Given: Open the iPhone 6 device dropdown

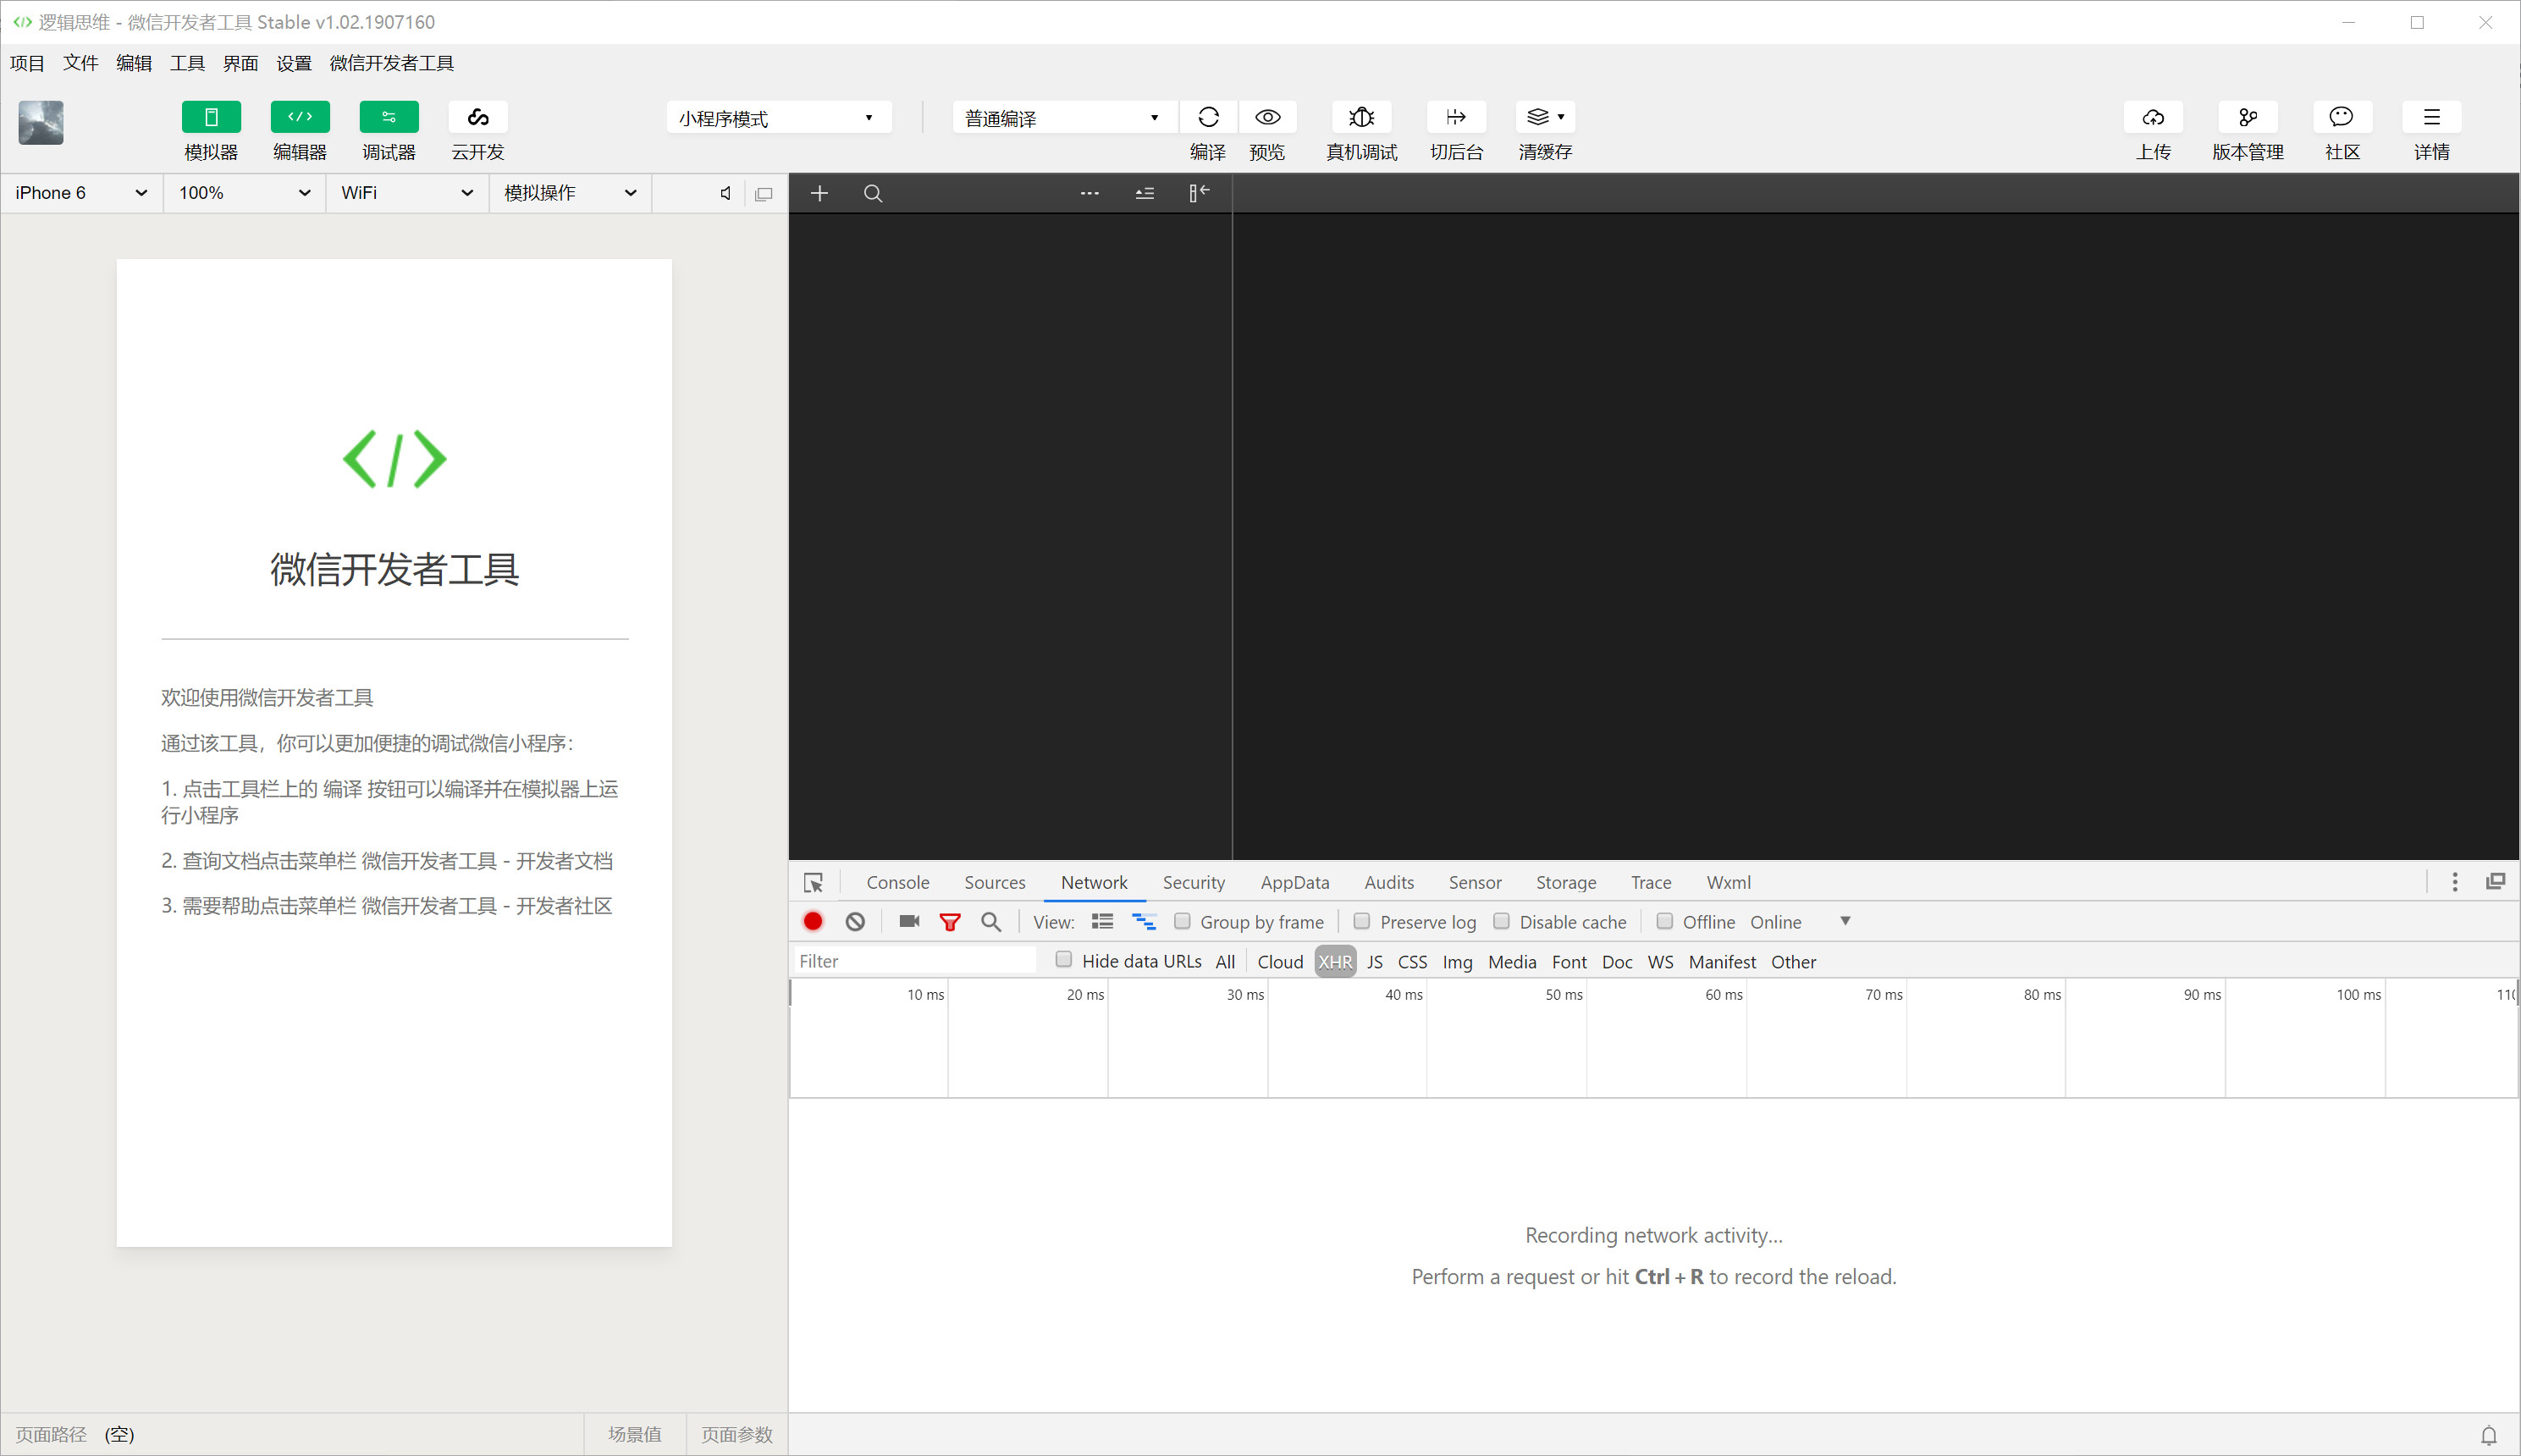Looking at the screenshot, I should (x=82, y=193).
